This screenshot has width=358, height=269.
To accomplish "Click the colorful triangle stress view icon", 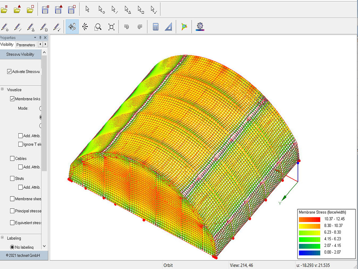I will [184, 27].
